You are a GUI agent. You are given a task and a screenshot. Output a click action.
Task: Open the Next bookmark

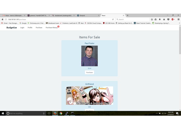(81, 23)
